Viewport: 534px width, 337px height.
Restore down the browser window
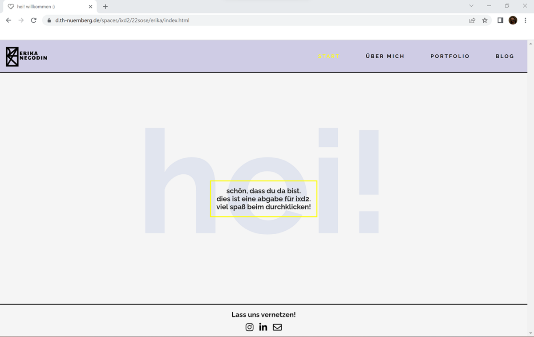coord(507,6)
